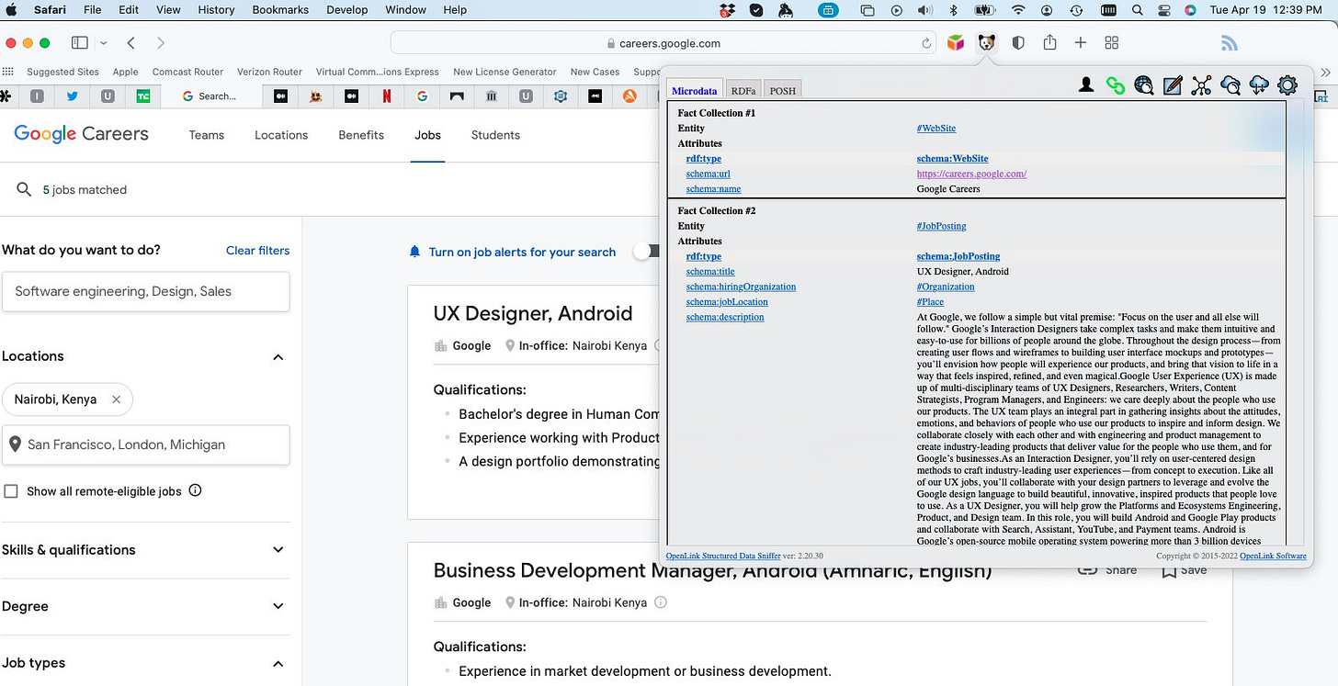This screenshot has height=686, width=1338.
Task: Remove the Nairobi, Kenya filter chip
Action: (x=116, y=399)
